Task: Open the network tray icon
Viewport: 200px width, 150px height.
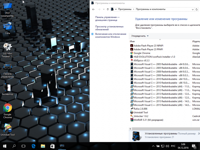Action: tap(163, 146)
